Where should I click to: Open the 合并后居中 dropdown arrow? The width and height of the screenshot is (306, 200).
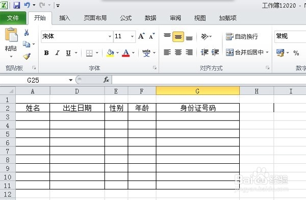tap(267, 53)
